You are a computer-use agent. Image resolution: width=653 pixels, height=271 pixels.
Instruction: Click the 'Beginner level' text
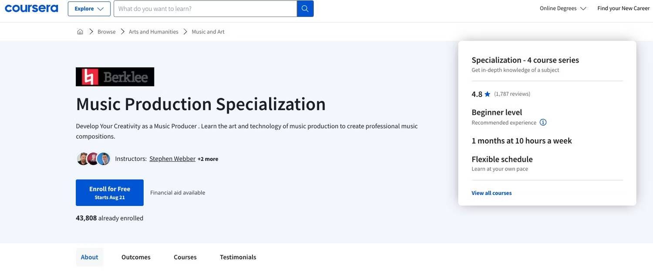(497, 112)
